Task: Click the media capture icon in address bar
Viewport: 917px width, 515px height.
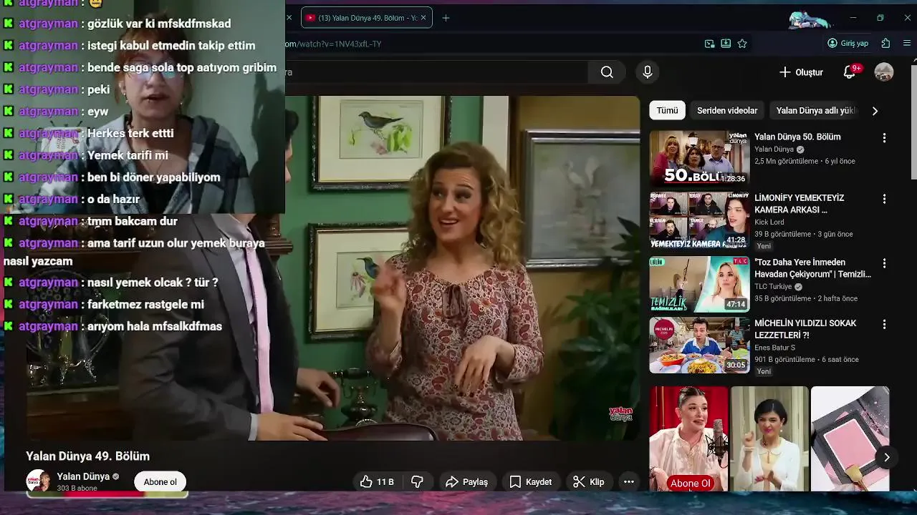Action: 709,44
